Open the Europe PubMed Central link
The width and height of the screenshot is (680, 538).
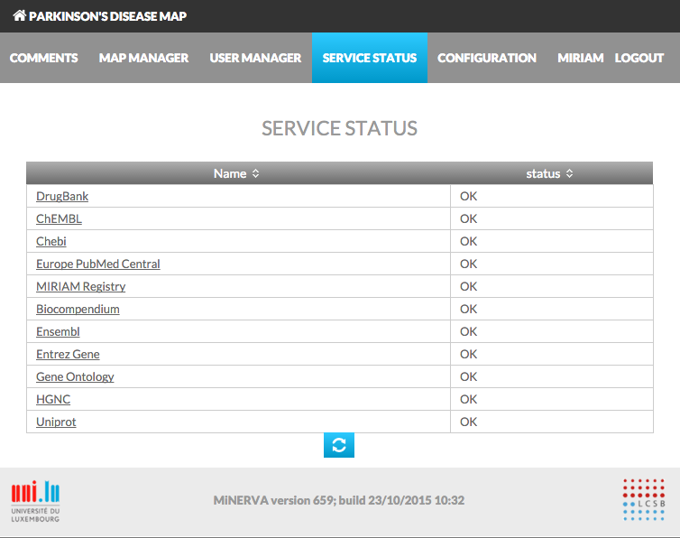pos(98,264)
